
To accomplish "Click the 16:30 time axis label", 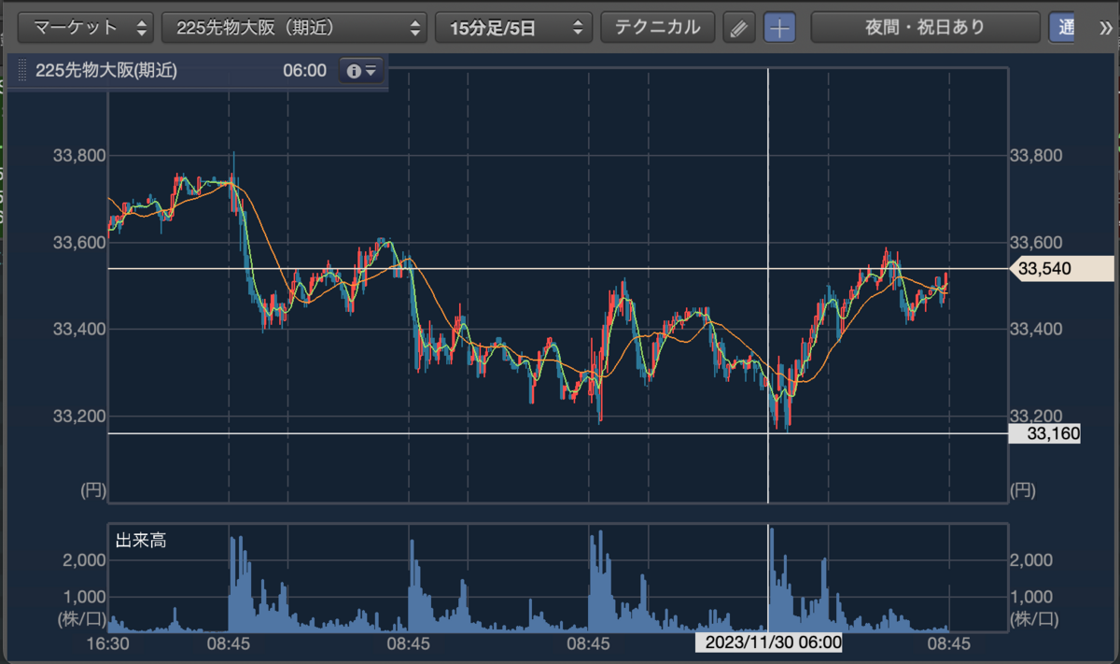I will point(107,643).
